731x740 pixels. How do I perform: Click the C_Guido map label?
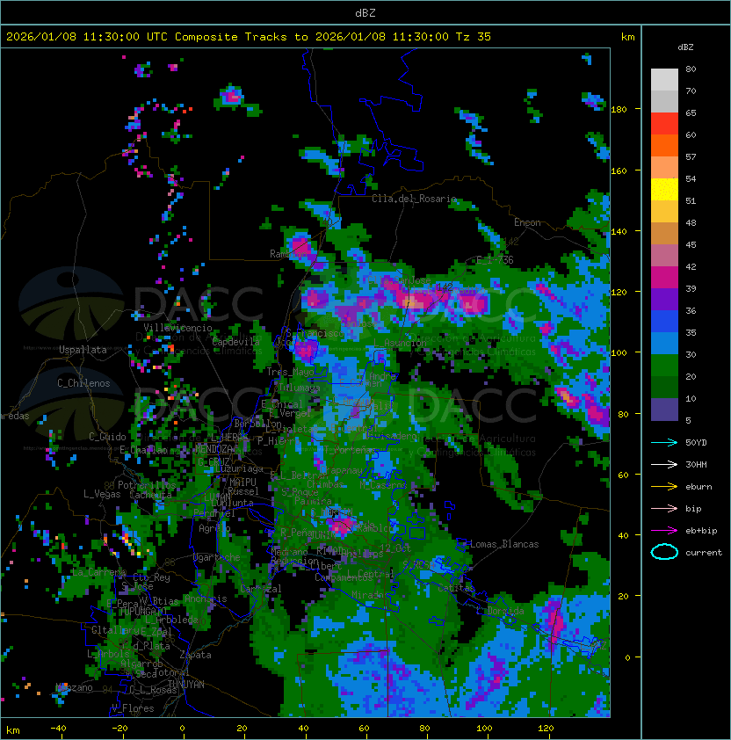(107, 437)
